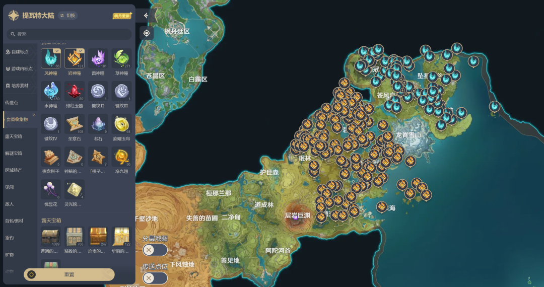Open the 霜天宝箱 category in the sidebar
This screenshot has height=287, width=544.
14,136
